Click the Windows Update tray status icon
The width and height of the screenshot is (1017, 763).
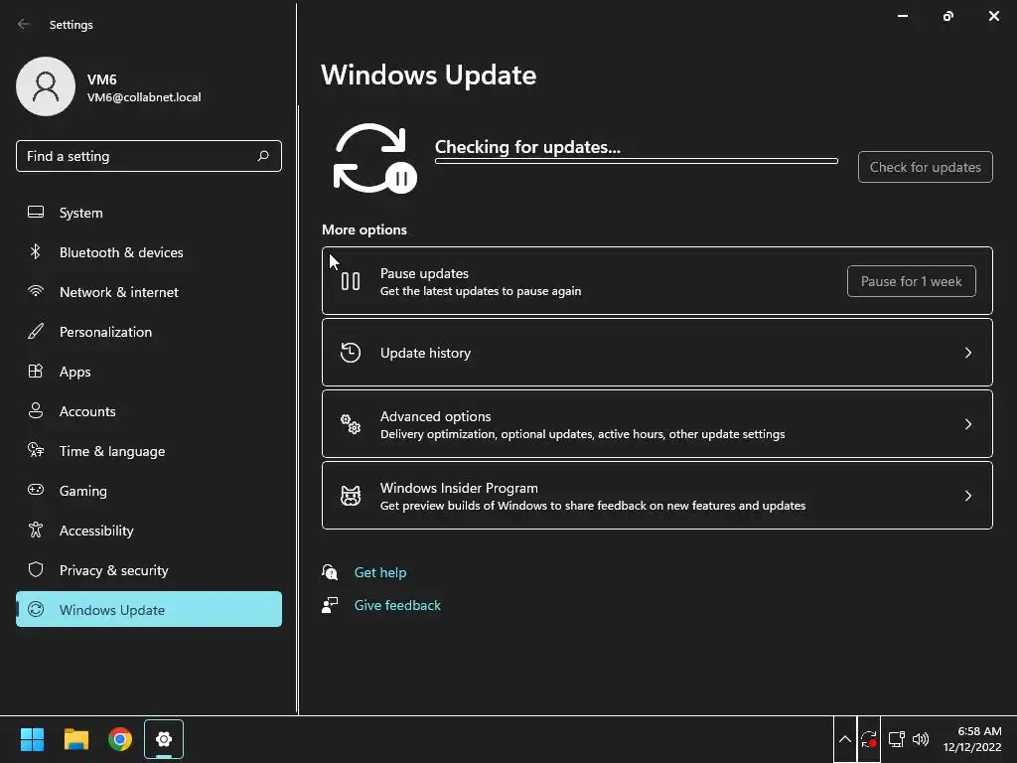coord(868,739)
